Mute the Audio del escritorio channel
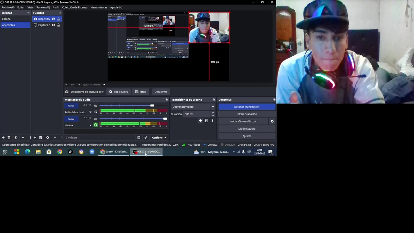Viewport: 414px width, 233px height. tap(95, 106)
